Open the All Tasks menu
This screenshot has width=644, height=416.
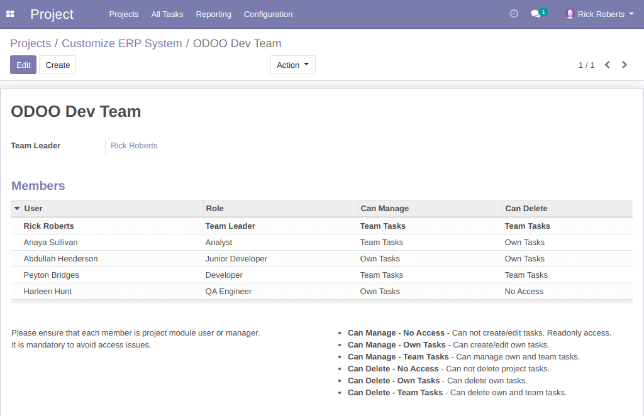tap(167, 14)
